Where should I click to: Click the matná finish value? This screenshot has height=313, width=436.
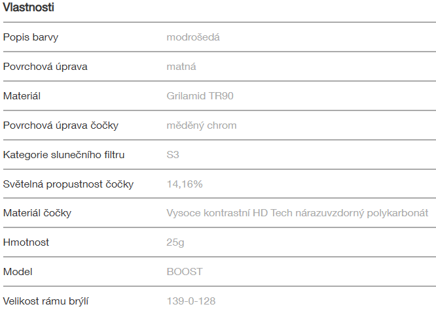point(181,67)
